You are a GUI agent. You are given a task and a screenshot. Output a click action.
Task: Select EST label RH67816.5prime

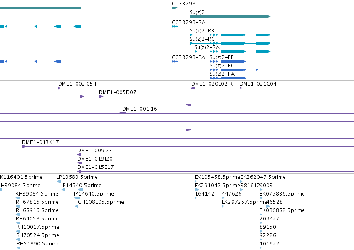click(37, 202)
